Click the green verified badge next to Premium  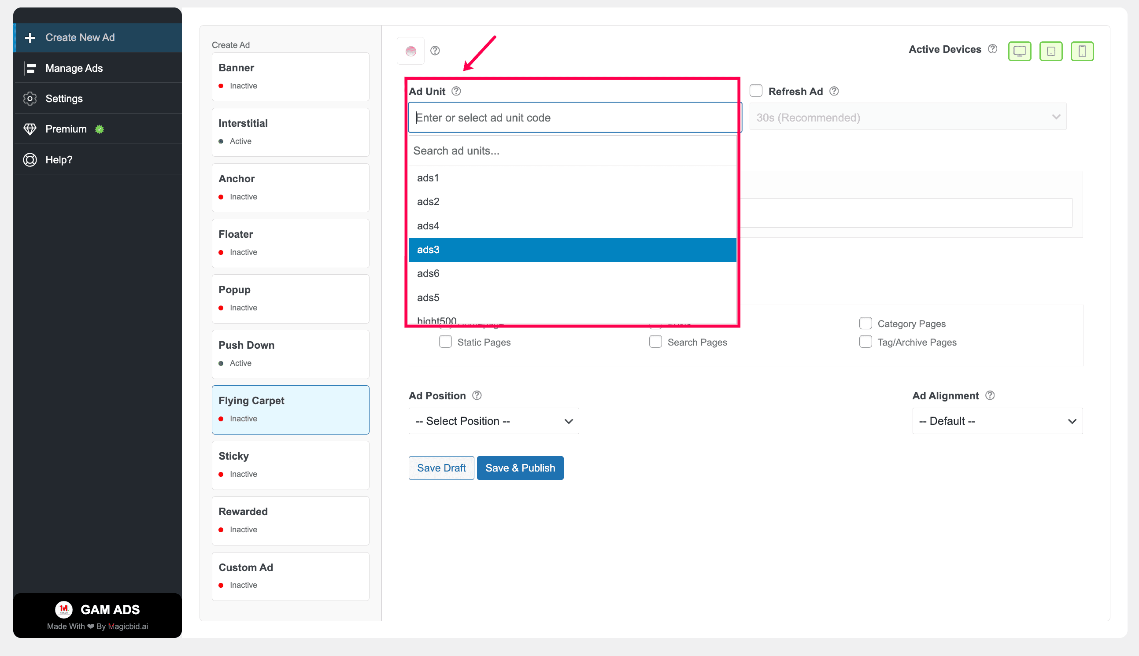tap(100, 129)
